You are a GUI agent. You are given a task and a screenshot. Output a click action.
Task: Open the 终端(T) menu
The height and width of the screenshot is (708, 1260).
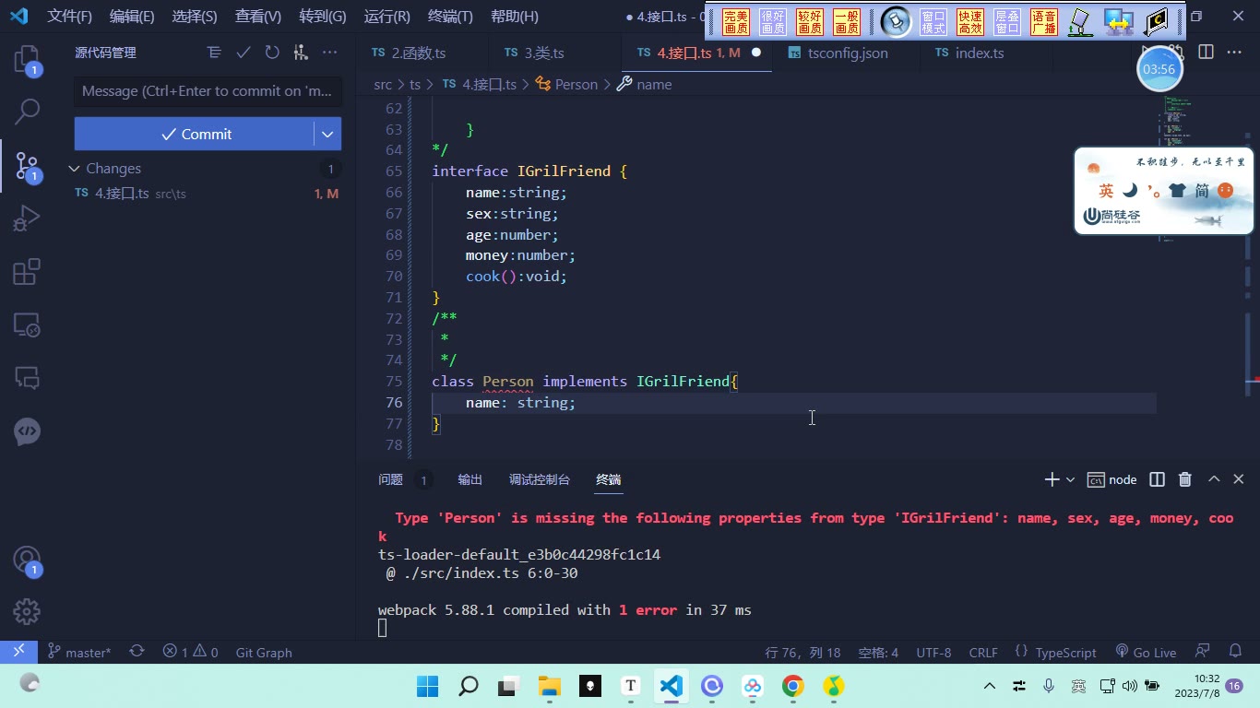pos(450,17)
